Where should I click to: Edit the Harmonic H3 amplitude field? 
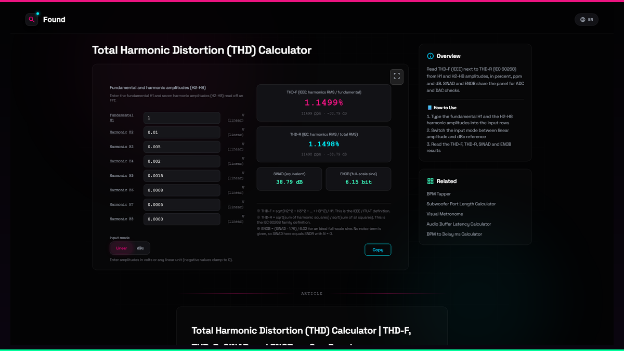tap(182, 147)
